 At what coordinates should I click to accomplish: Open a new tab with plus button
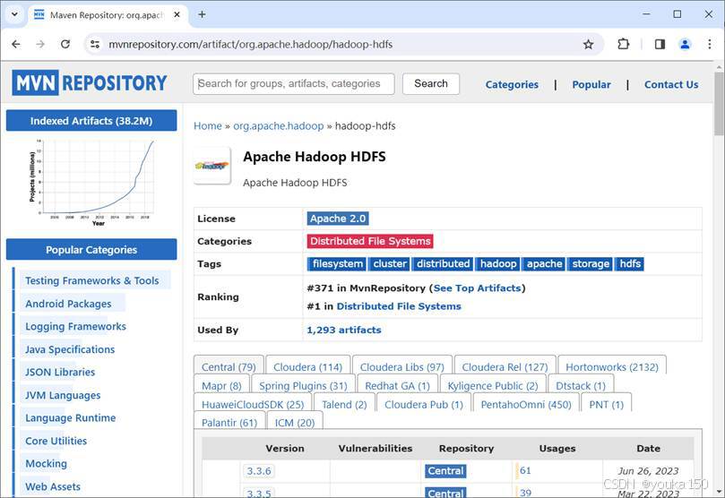202,14
